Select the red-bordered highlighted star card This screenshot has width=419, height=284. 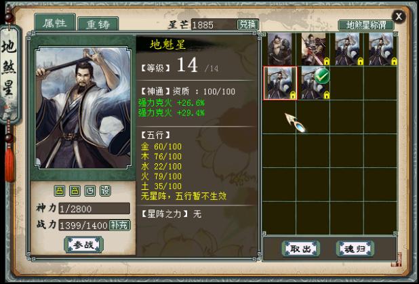pos(280,83)
